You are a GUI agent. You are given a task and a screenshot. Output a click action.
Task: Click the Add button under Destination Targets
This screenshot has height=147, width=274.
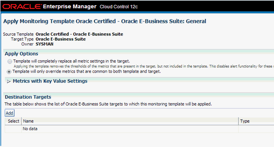[x=9, y=113]
